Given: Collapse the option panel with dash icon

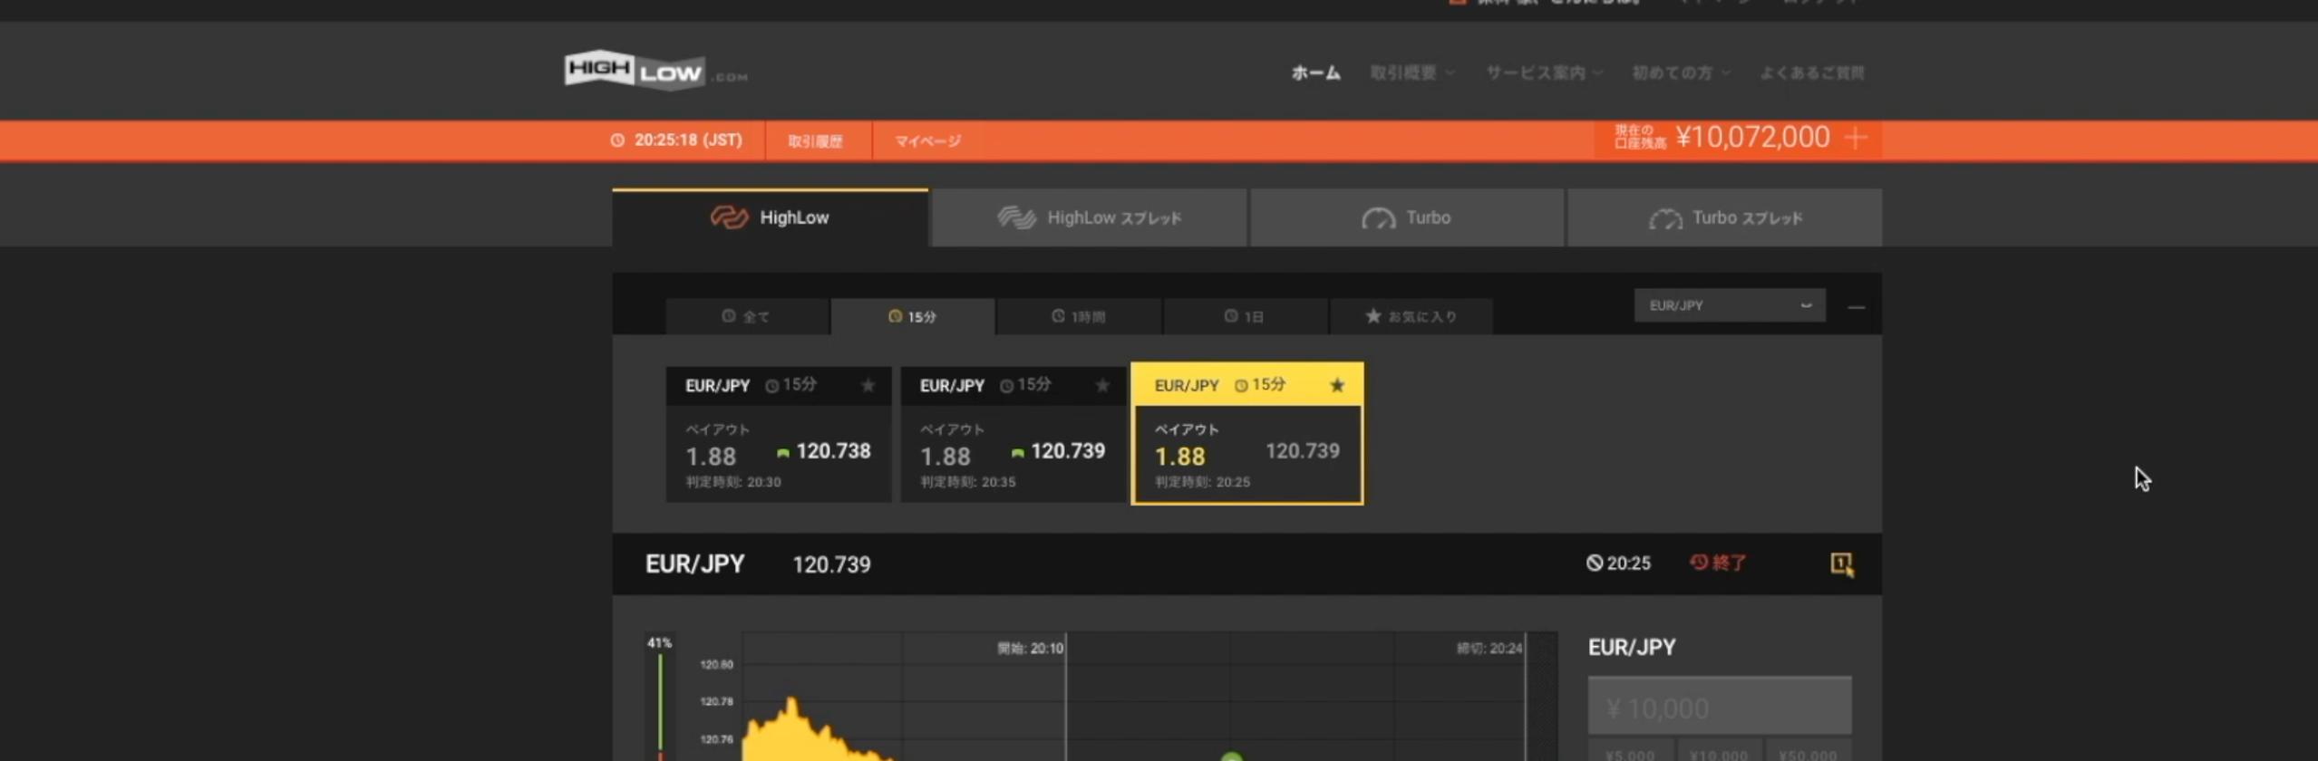Looking at the screenshot, I should (1857, 307).
